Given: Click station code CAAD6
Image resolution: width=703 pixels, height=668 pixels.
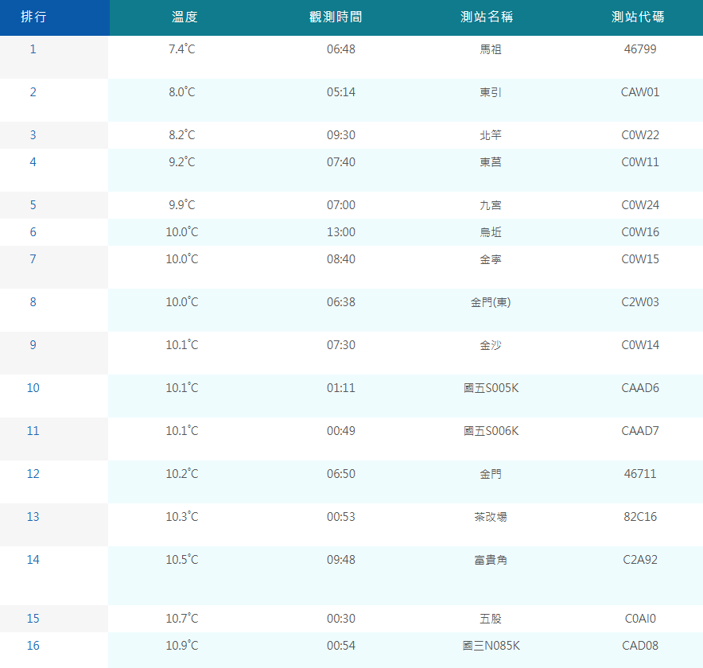Looking at the screenshot, I should 640,388.
